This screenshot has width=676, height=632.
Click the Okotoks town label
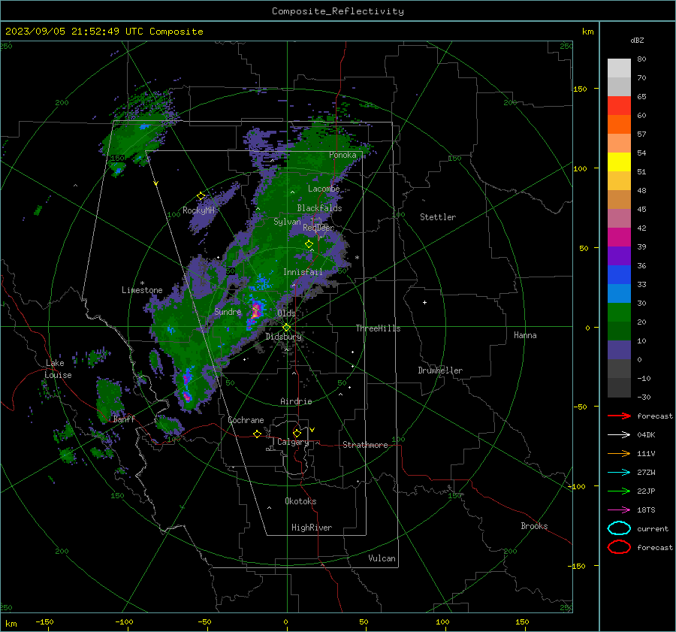tap(300, 501)
